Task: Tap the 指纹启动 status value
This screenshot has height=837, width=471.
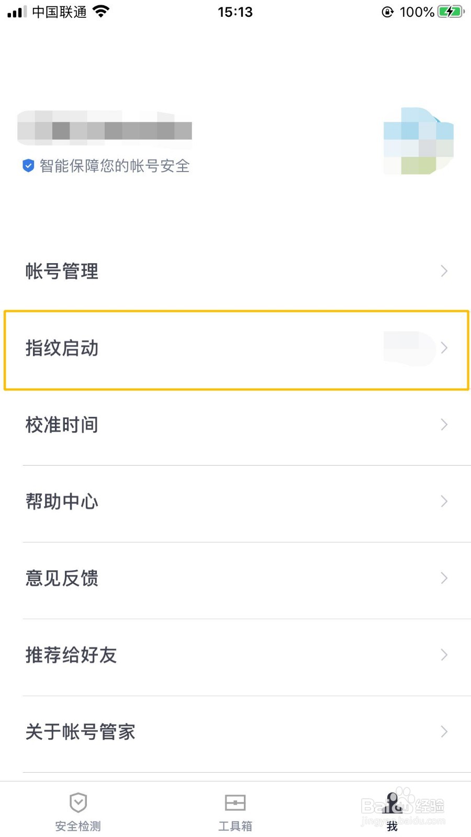Action: (x=409, y=348)
